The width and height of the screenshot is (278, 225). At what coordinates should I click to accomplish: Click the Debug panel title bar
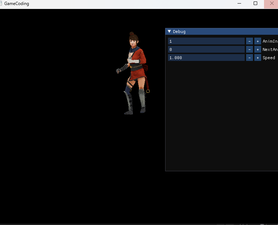(x=222, y=32)
